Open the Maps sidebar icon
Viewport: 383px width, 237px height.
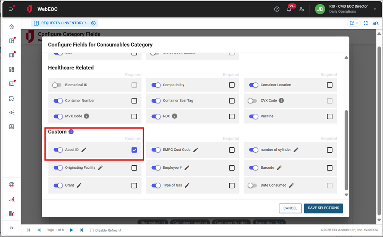click(11, 55)
